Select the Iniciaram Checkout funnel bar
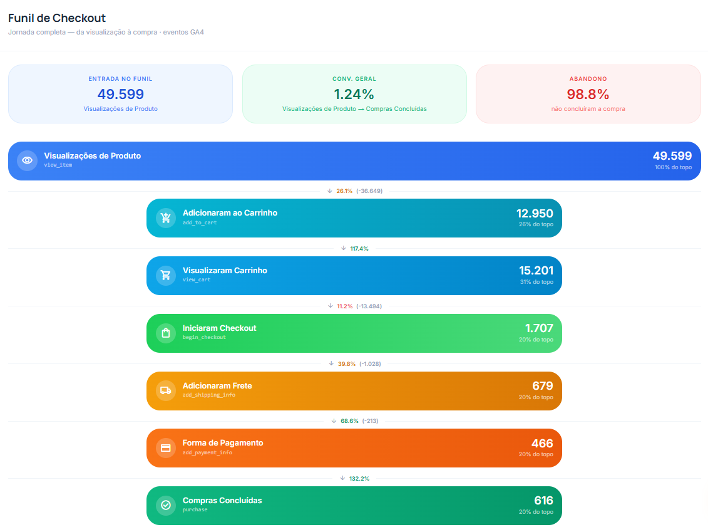 tap(354, 333)
